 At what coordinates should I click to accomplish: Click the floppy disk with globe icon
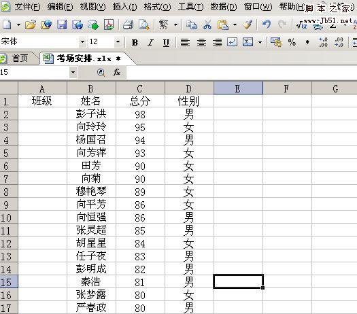78,24
